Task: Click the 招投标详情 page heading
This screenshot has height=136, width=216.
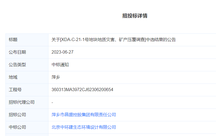Action: (x=135, y=16)
